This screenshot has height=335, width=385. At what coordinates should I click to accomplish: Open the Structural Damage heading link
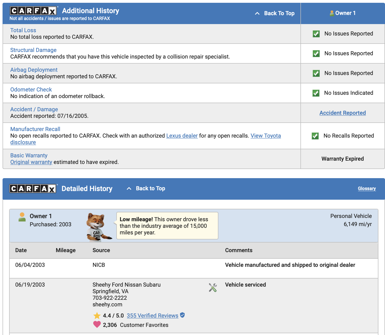[x=33, y=50]
